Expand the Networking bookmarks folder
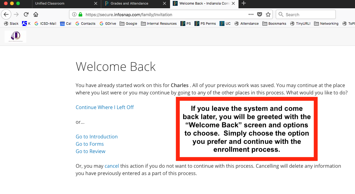 coord(326,24)
